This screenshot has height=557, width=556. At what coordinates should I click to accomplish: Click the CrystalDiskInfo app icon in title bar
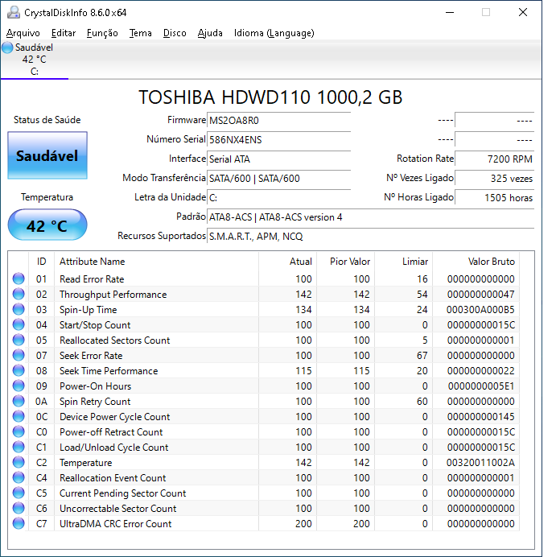click(13, 12)
